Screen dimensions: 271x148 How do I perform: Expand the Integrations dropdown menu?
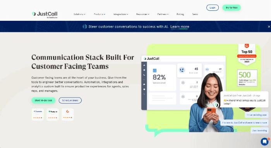coord(121,14)
